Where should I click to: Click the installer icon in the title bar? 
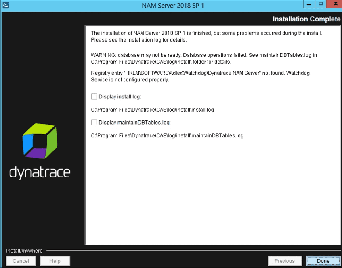coord(6,5)
